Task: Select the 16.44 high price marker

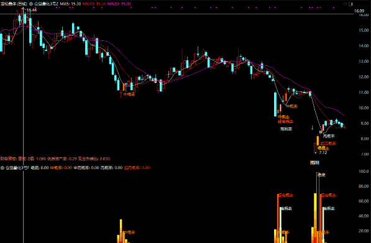Action: click(x=32, y=10)
